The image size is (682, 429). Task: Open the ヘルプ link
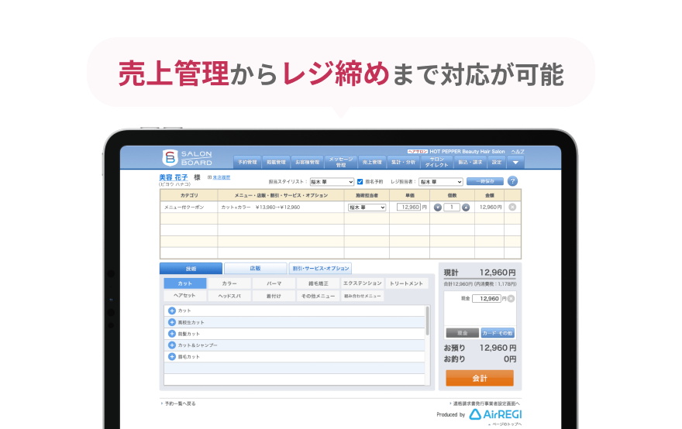(x=518, y=151)
